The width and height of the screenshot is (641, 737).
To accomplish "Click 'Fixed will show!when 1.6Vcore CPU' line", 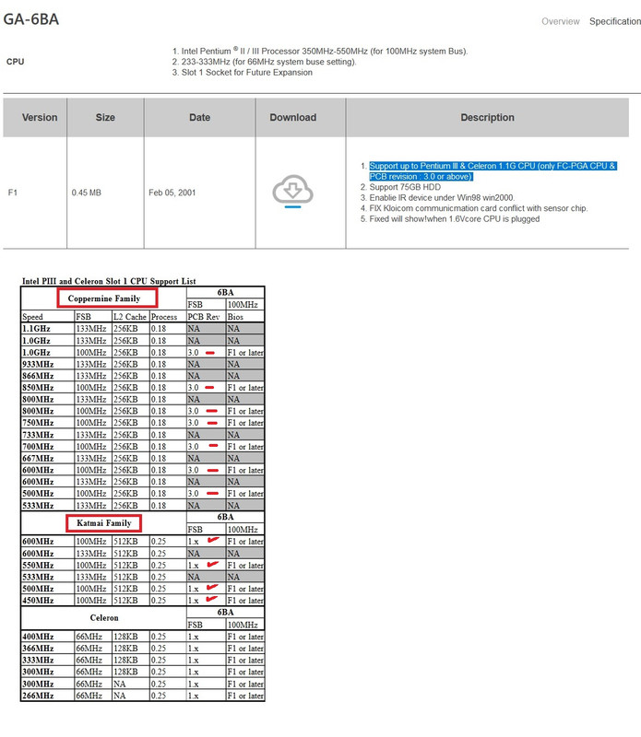I will 454,219.
